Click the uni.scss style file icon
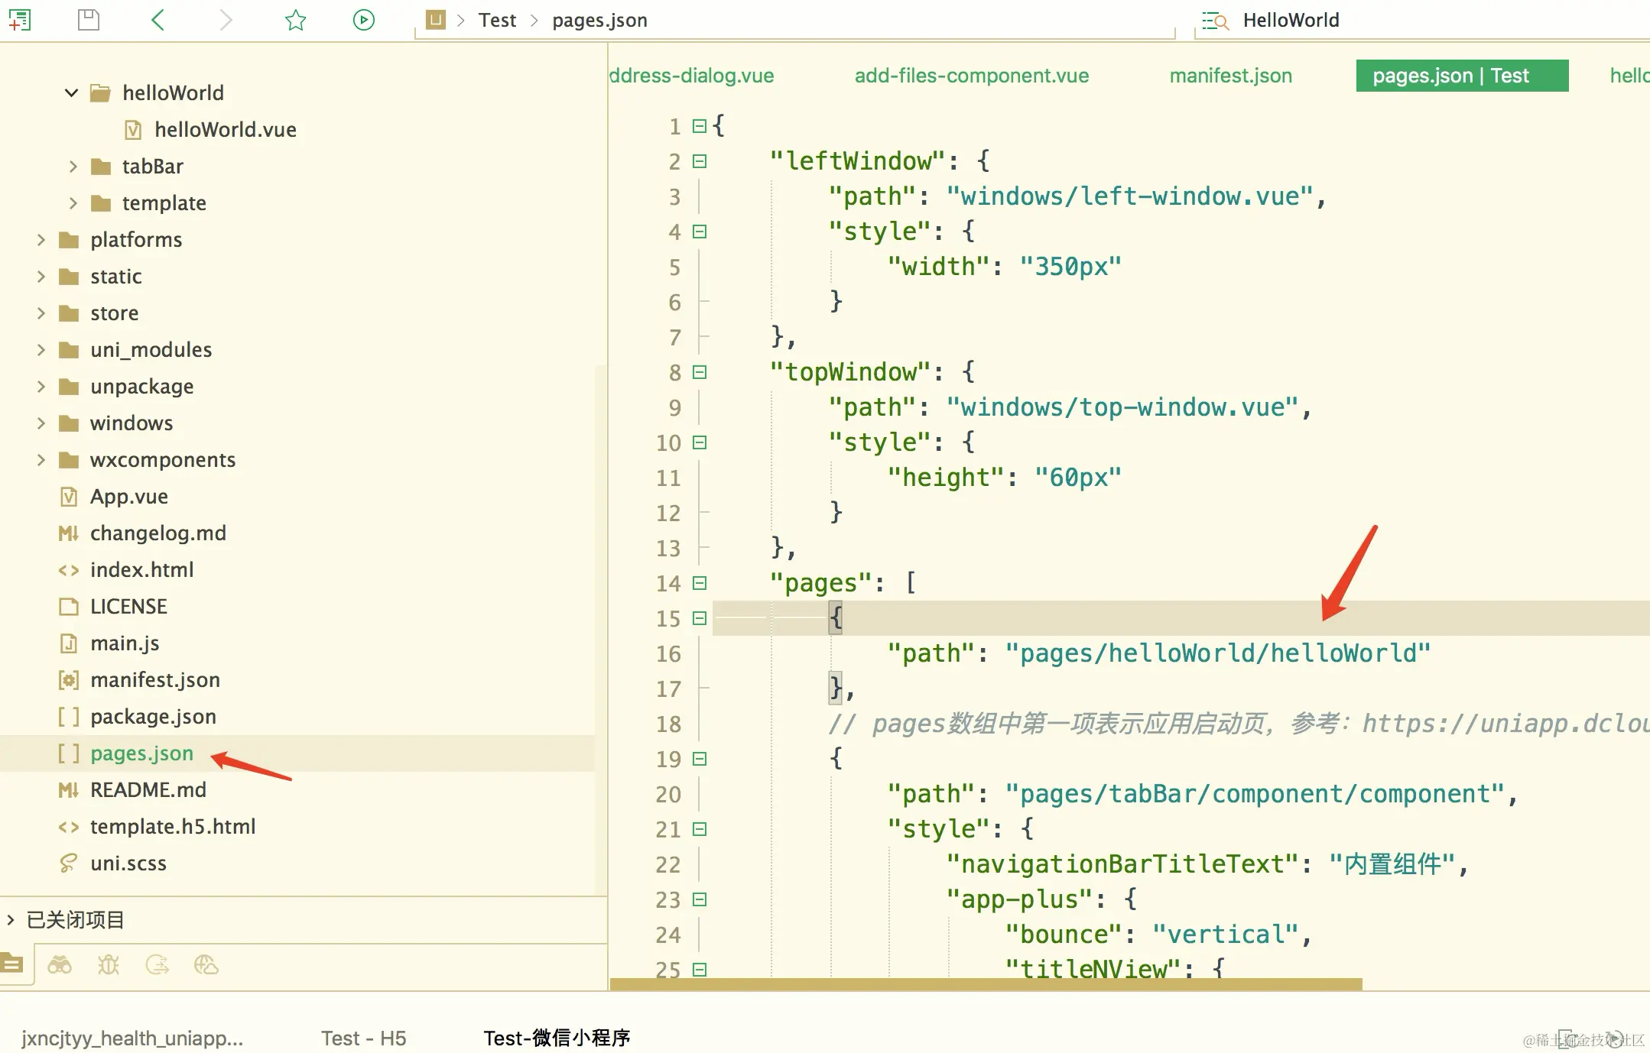Image resolution: width=1650 pixels, height=1053 pixels. [69, 863]
